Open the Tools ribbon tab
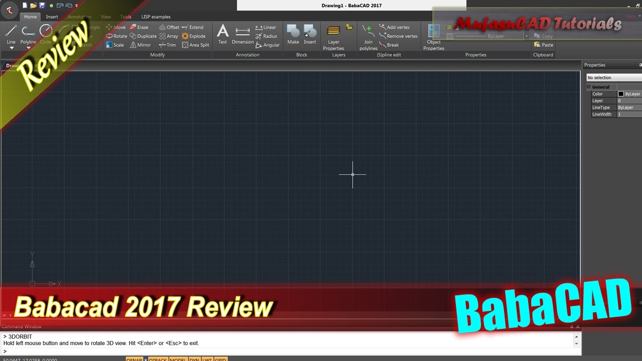642x361 pixels. pyautogui.click(x=126, y=17)
